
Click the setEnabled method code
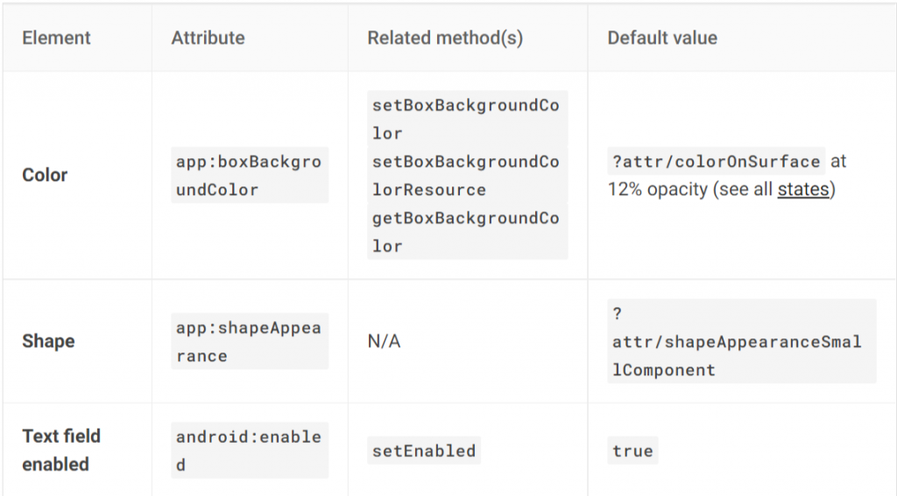(x=424, y=451)
